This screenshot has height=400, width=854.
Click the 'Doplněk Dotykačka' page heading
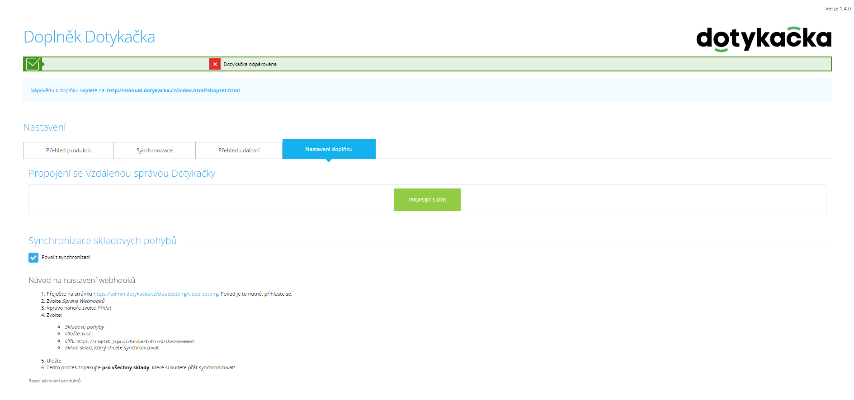89,37
